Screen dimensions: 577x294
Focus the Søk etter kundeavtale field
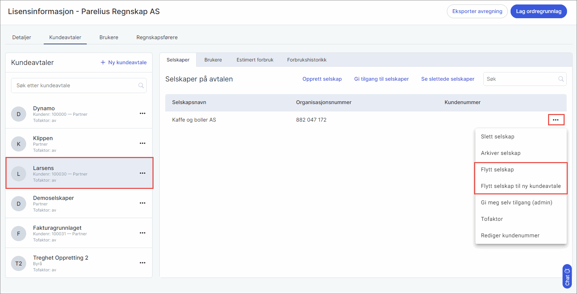[76, 86]
